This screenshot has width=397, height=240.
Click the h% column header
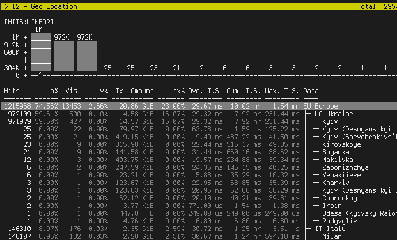(54, 91)
